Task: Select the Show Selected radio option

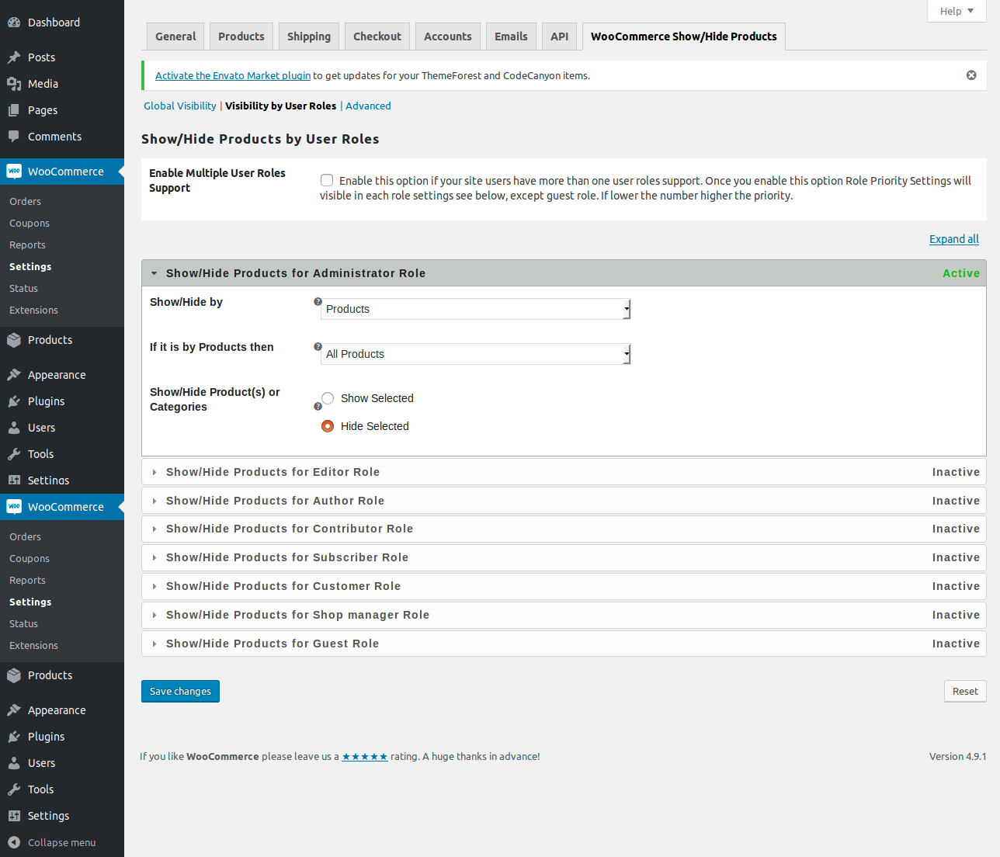Action: 328,398
